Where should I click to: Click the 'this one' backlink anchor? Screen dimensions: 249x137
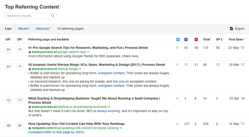tap(119, 82)
